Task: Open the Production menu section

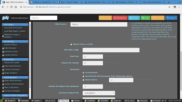Action: tap(15, 59)
